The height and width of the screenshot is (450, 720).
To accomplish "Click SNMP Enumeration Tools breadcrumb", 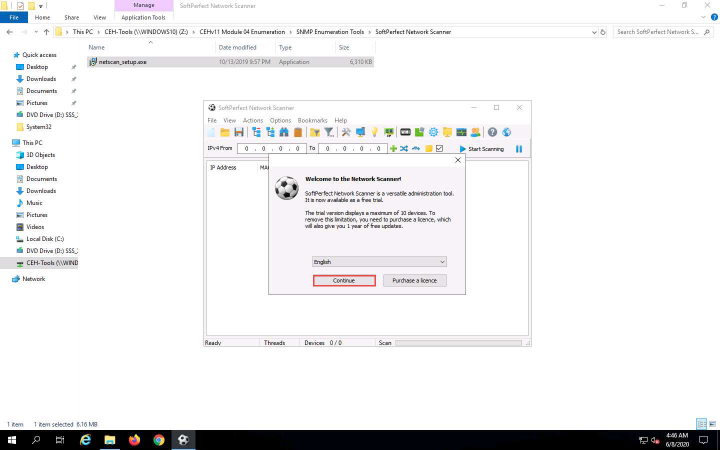I will (330, 32).
